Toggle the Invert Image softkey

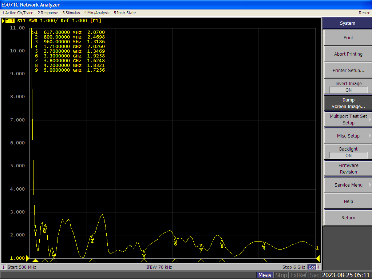tap(348, 87)
